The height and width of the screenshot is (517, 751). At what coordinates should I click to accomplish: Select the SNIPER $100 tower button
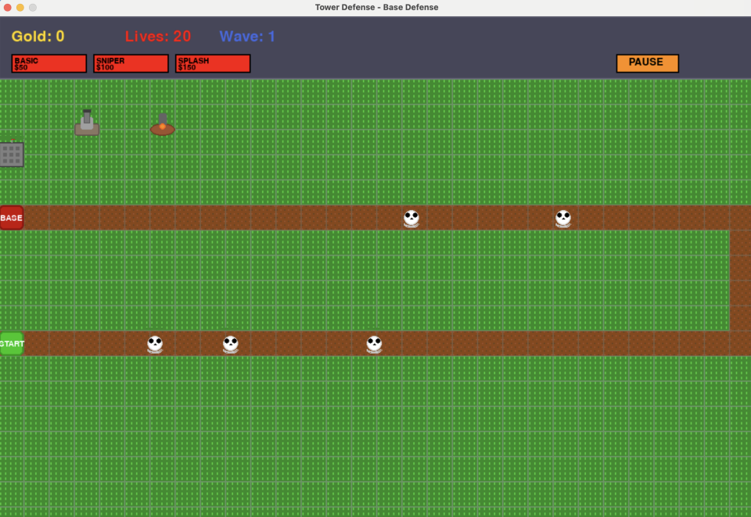tap(131, 63)
